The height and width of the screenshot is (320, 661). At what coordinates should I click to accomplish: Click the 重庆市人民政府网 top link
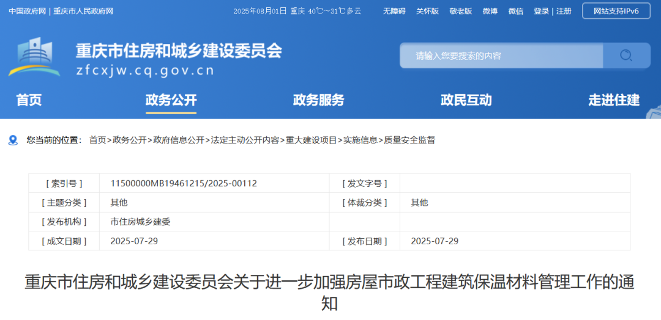(x=83, y=11)
